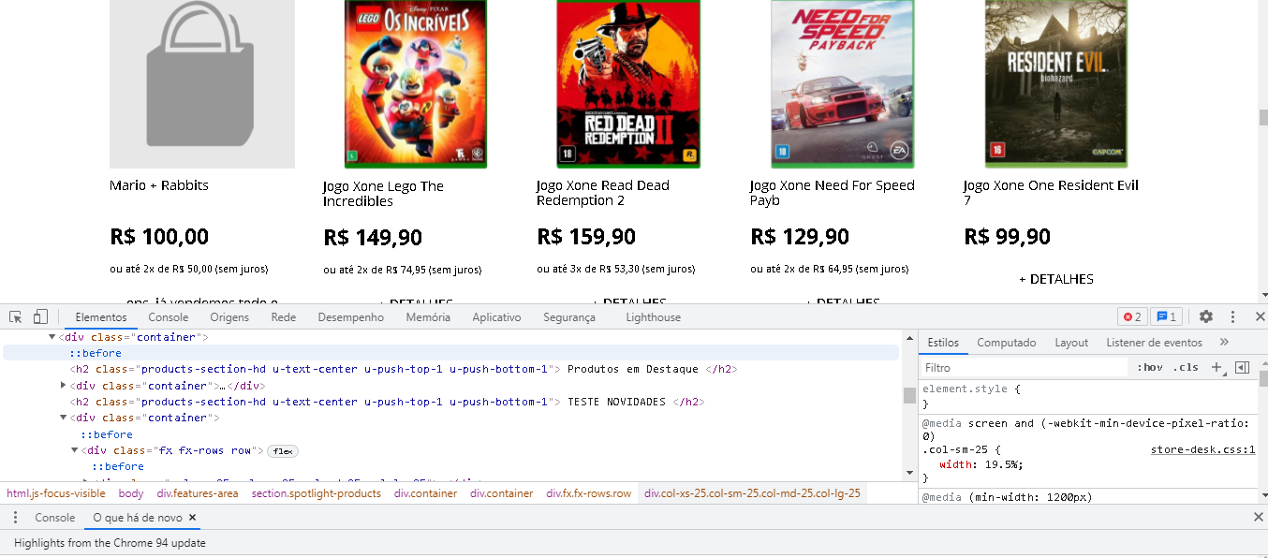Open the Rede tab

(284, 317)
